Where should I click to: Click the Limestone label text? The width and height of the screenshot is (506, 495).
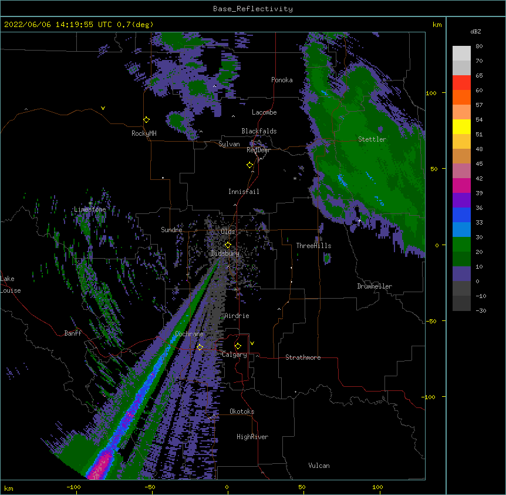pos(90,209)
